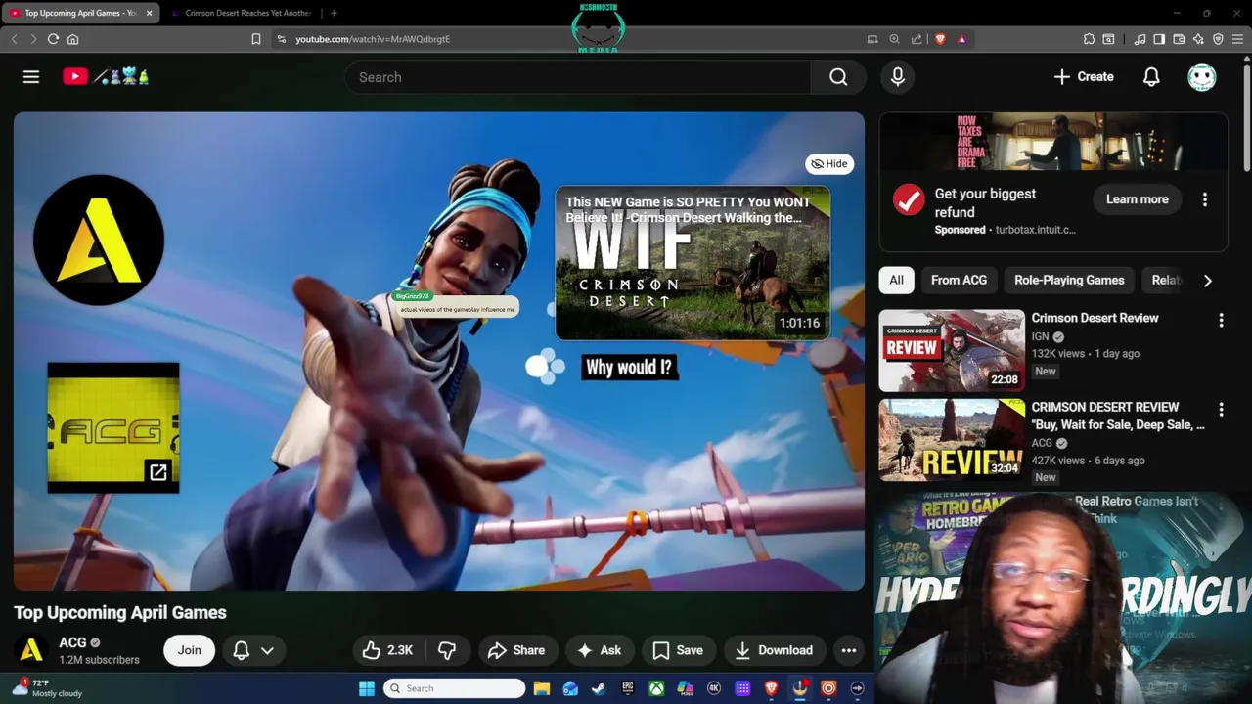
Task: Open a new browser tab
Action: [334, 13]
